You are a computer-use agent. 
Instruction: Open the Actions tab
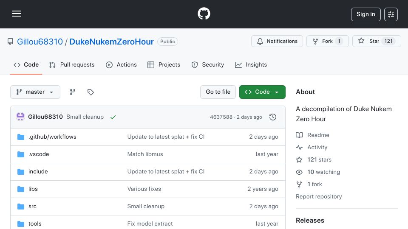click(121, 64)
